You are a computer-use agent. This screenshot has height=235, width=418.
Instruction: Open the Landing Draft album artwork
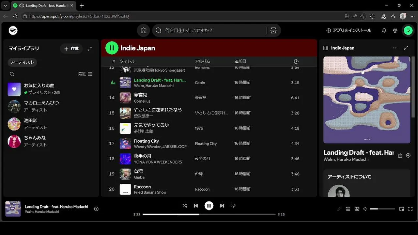pos(367,100)
